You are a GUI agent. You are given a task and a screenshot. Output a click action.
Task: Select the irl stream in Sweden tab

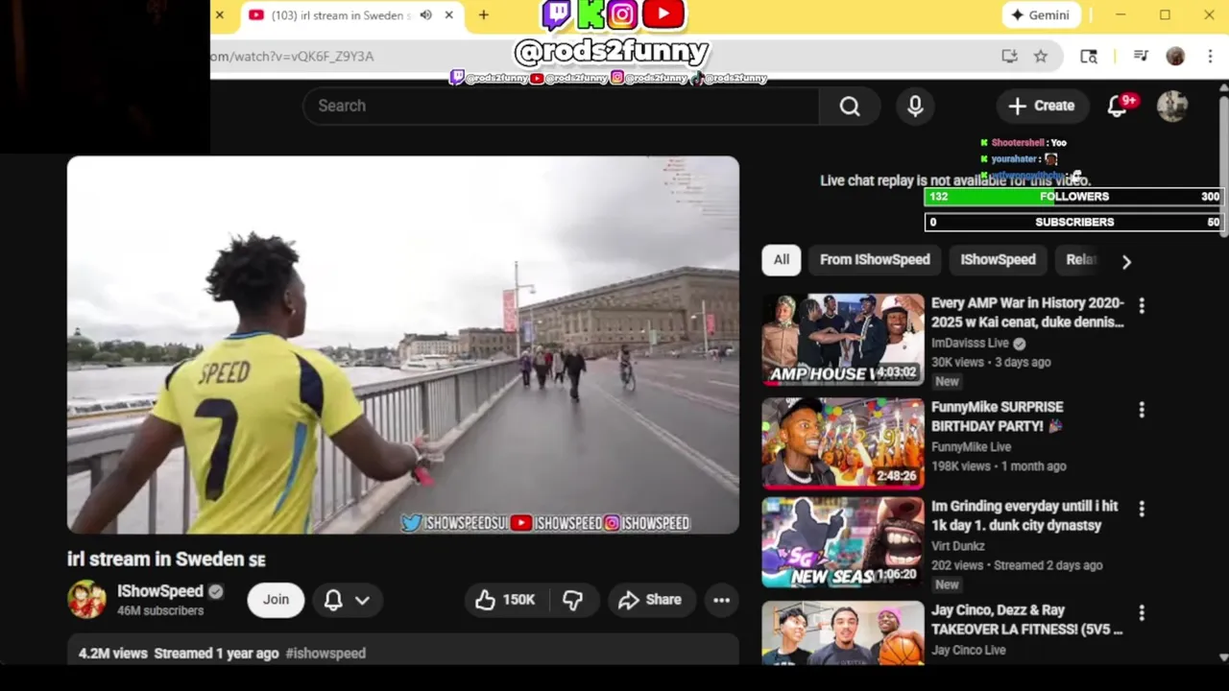(x=341, y=15)
